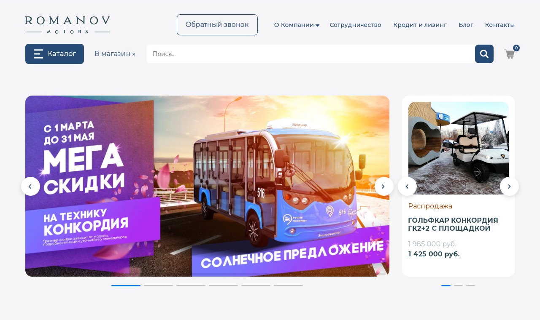
Task: Follow the В магазин link
Action: tap(115, 54)
